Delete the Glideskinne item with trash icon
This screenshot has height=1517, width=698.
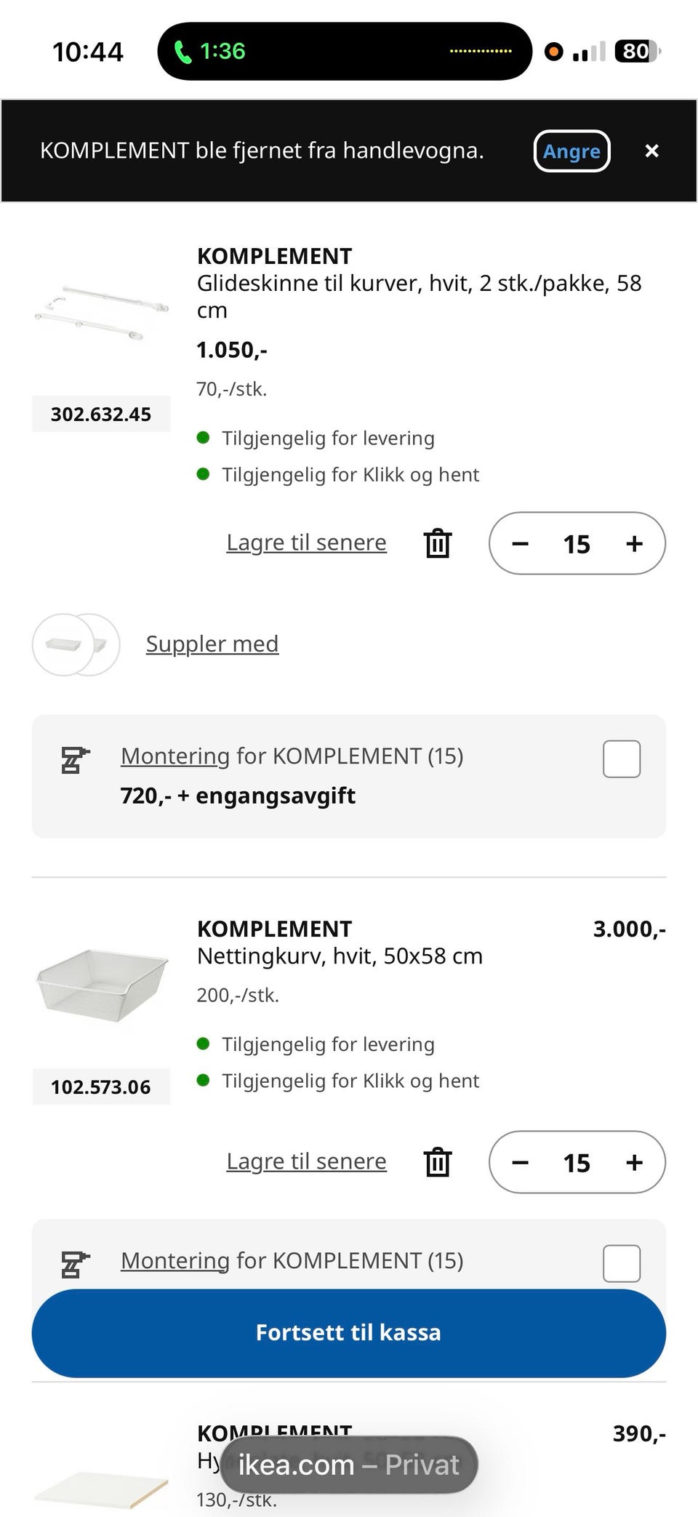coord(438,543)
